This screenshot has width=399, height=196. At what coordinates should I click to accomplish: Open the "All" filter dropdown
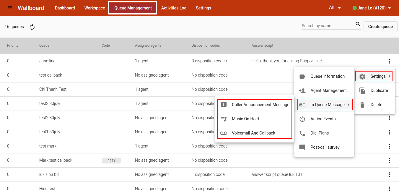pos(334,8)
